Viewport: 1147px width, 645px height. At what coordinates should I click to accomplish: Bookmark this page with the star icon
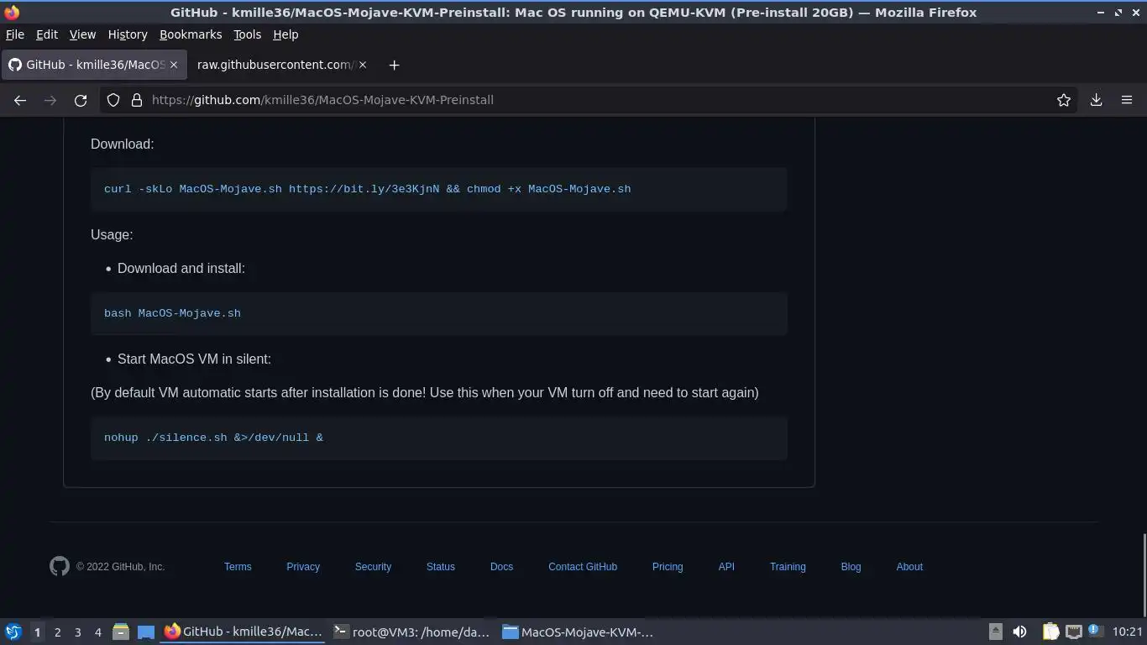click(x=1064, y=100)
